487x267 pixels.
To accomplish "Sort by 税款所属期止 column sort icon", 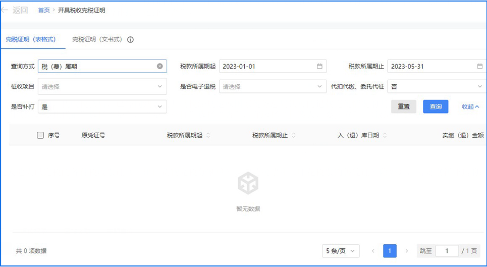I will (x=294, y=135).
